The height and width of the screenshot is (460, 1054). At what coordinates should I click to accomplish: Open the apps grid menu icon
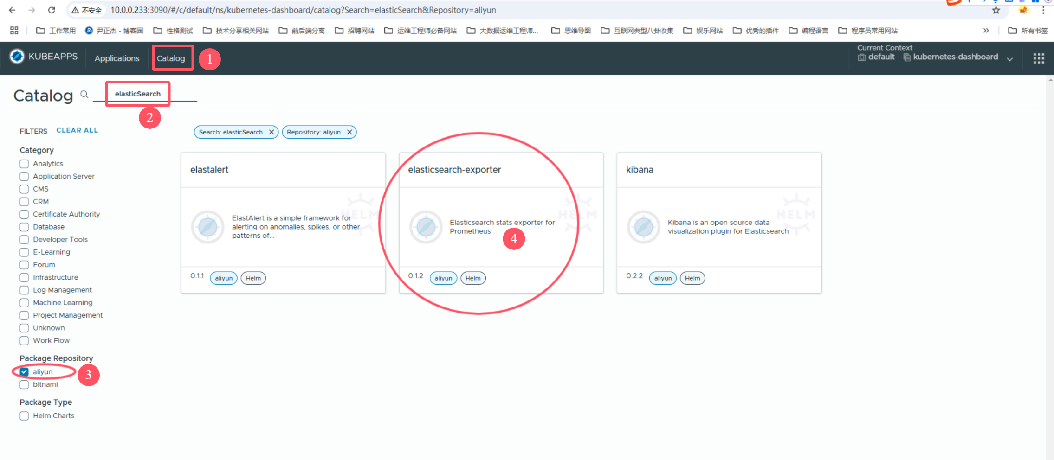pos(1039,58)
